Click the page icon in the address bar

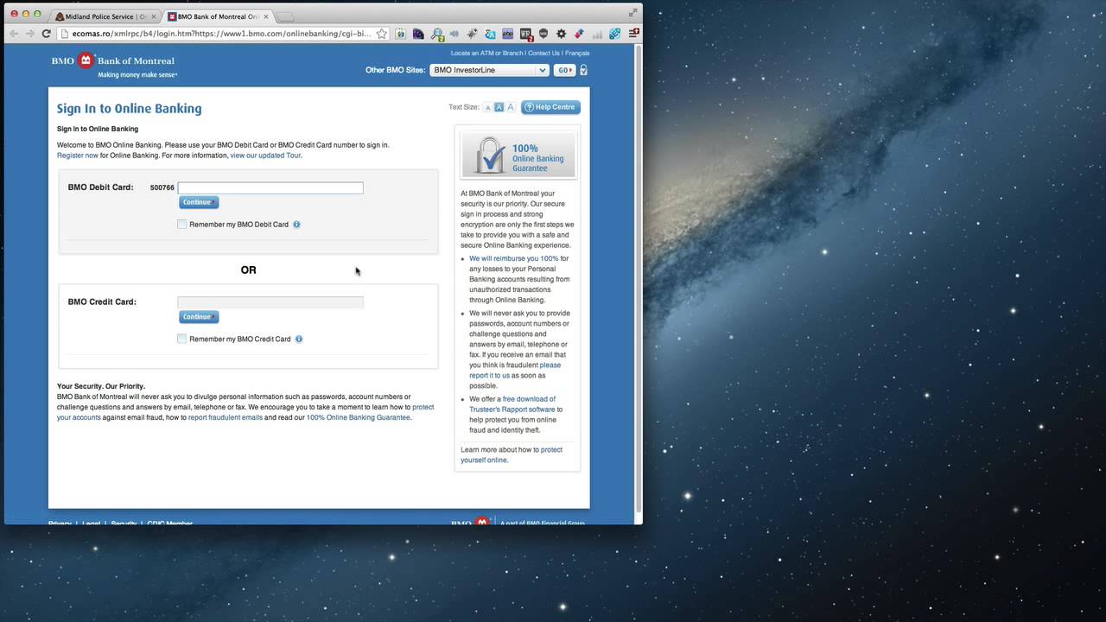click(65, 34)
